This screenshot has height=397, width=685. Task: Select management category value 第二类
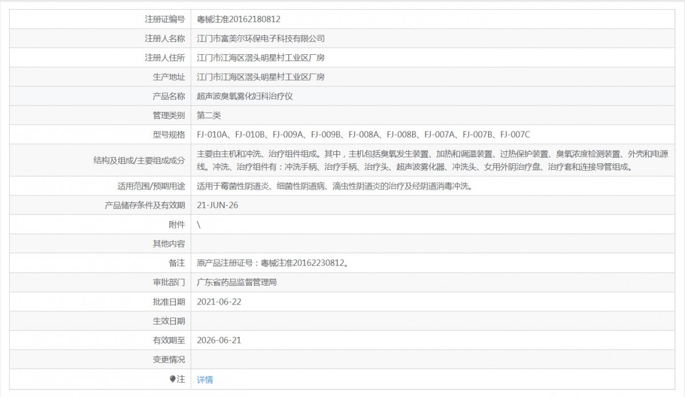208,115
